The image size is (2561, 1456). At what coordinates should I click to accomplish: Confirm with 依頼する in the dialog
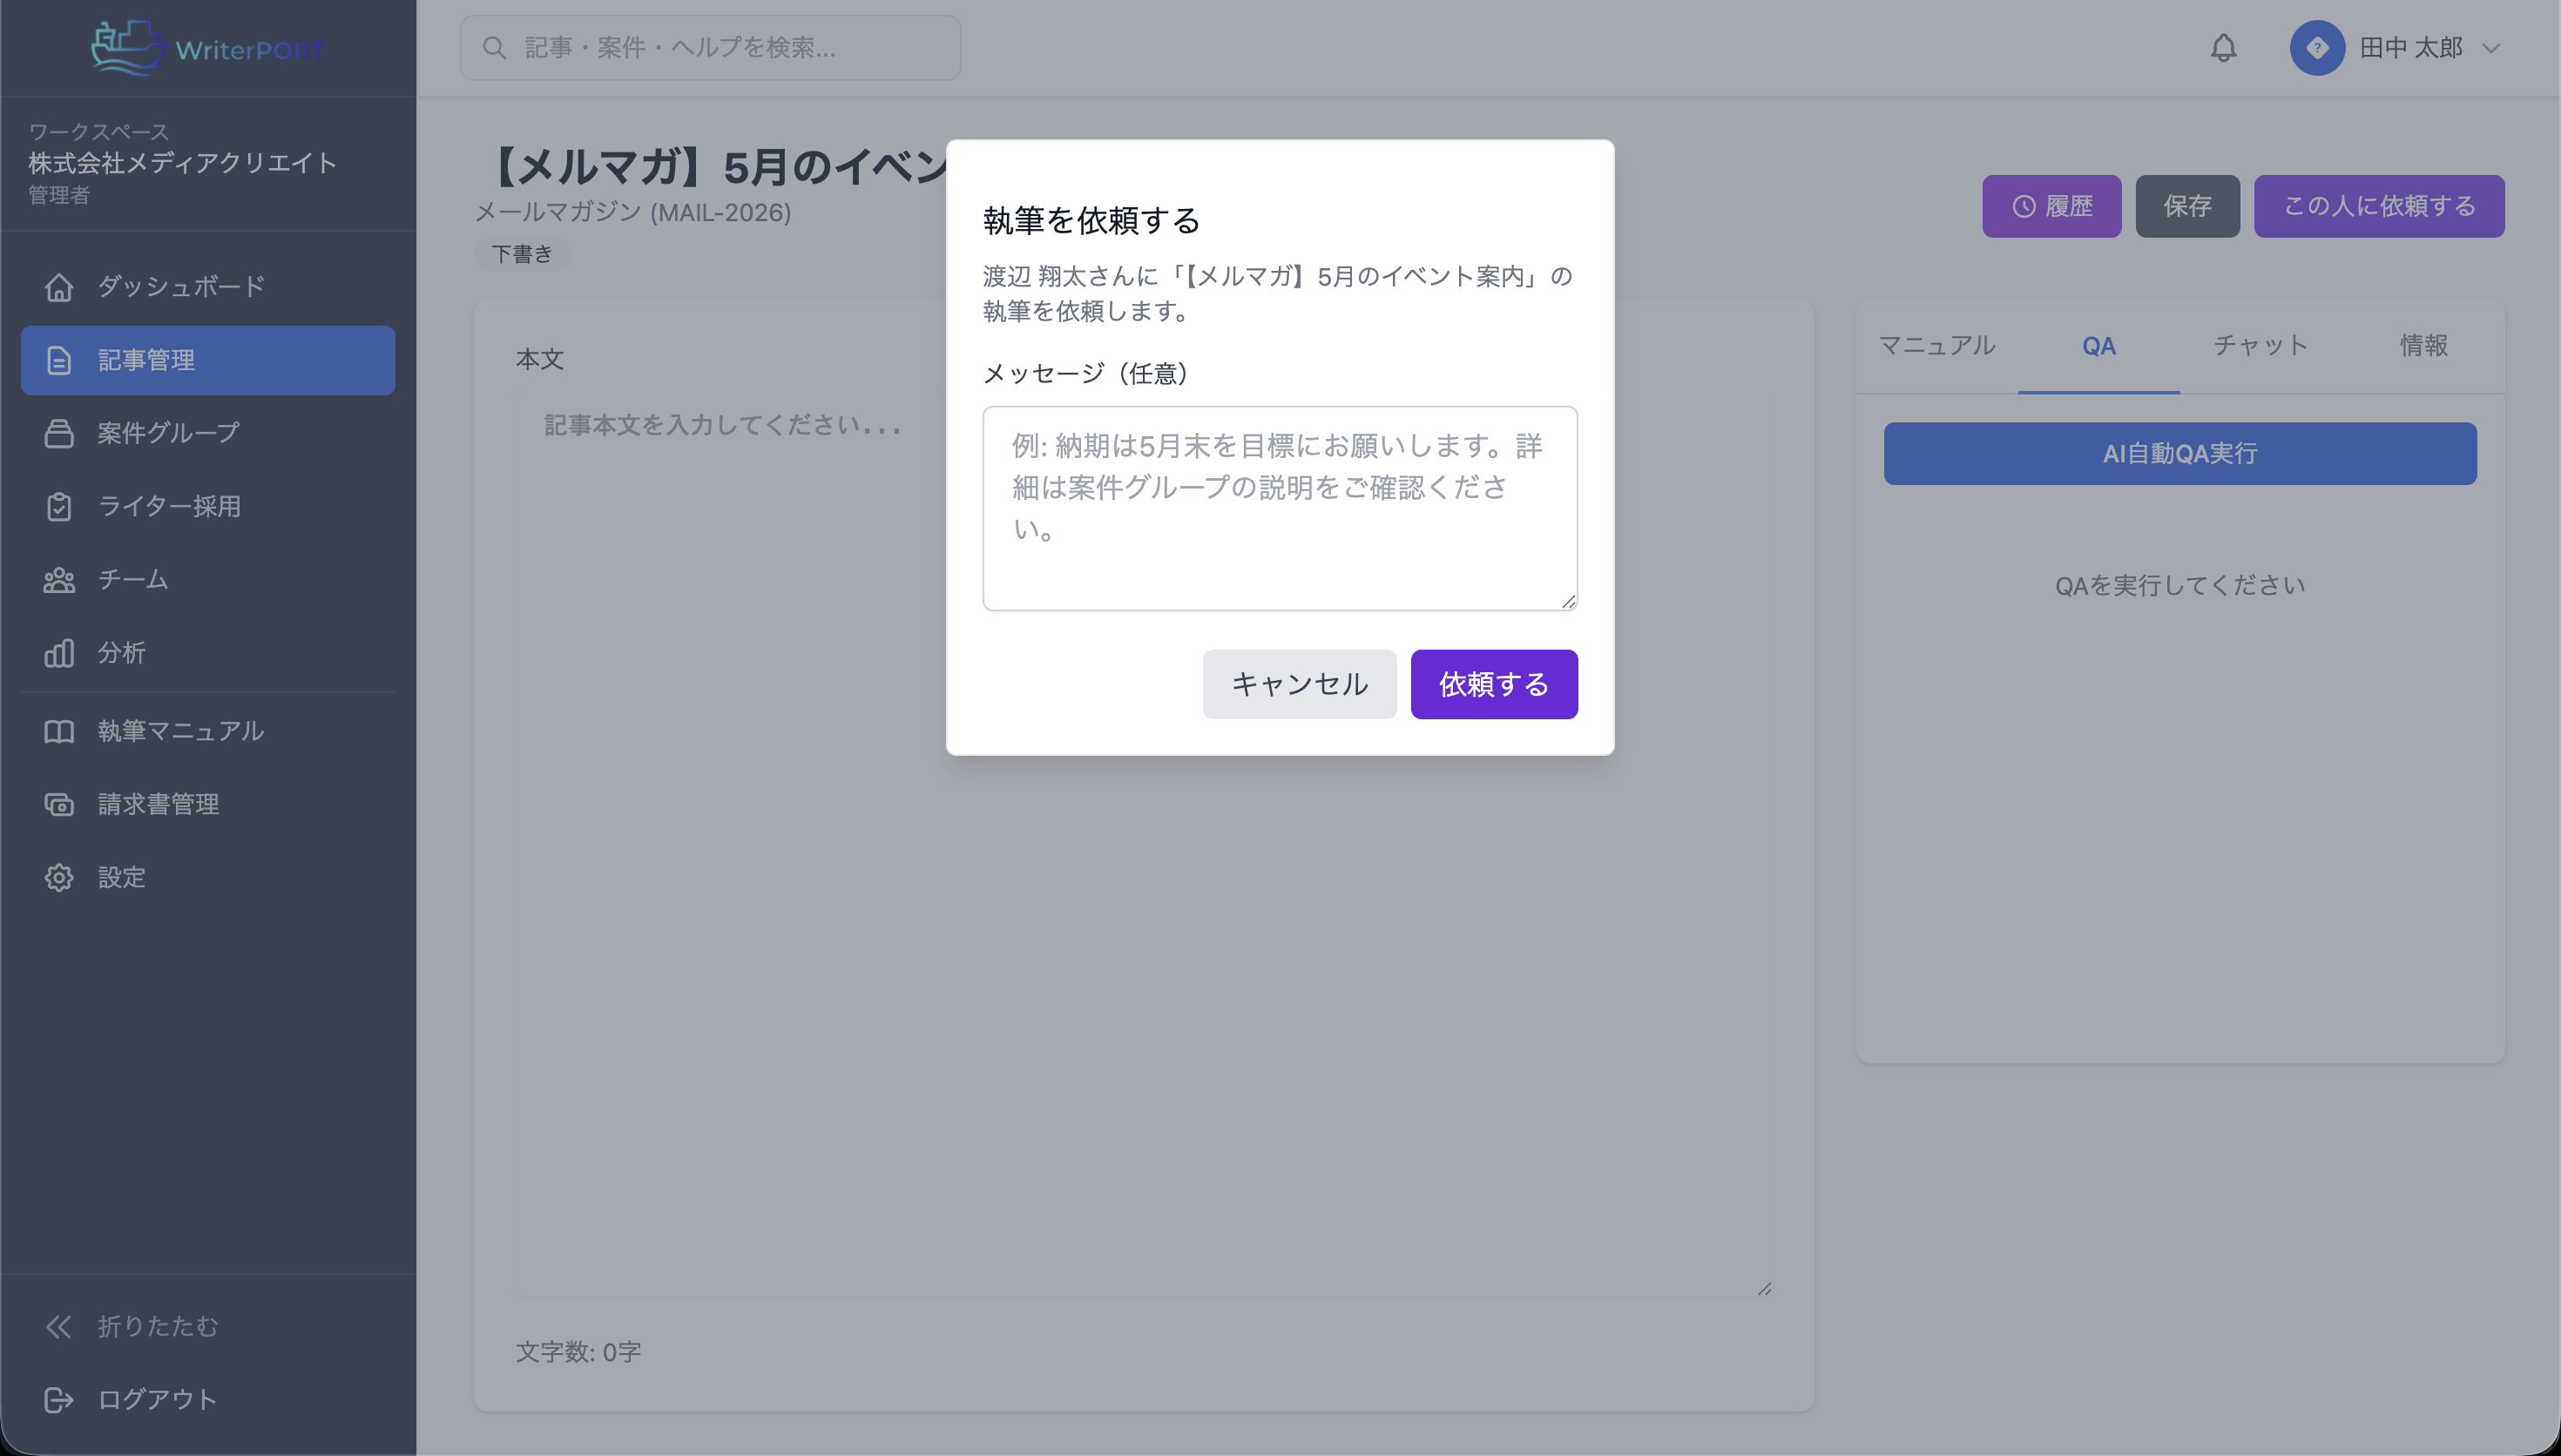[x=1494, y=684]
